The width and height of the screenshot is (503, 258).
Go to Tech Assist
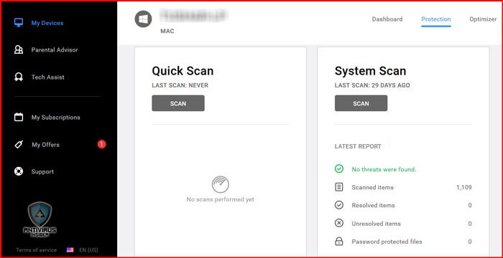[x=48, y=77]
